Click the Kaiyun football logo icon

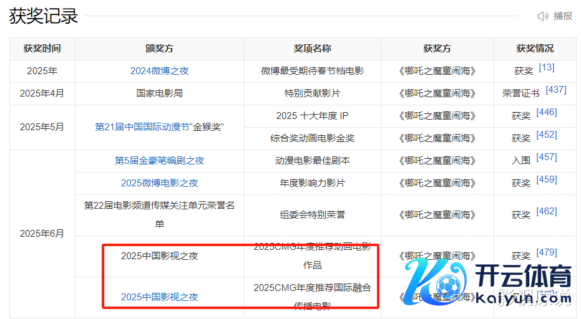[439, 285]
